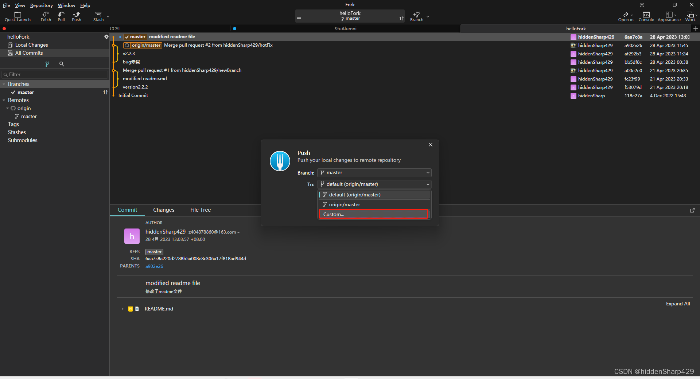Click the origin/master tag on commit list

(143, 45)
